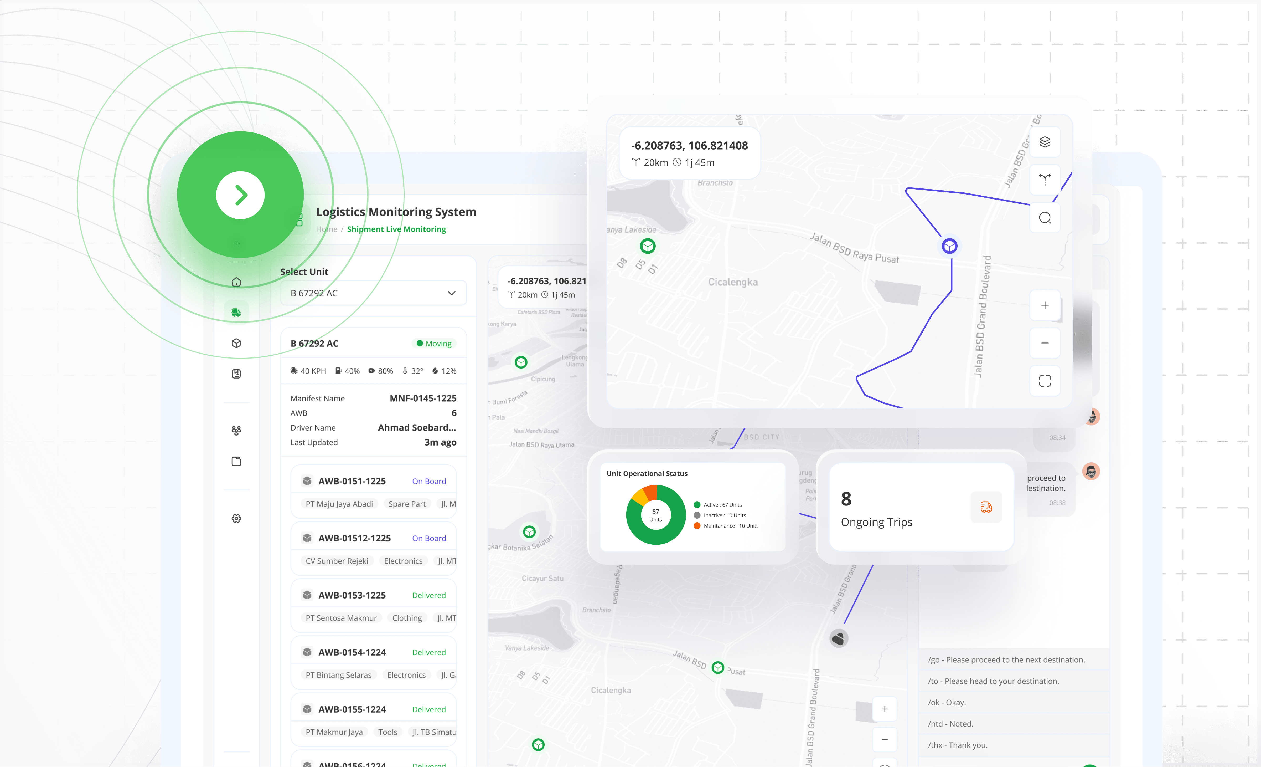The width and height of the screenshot is (1261, 767).
Task: Zoom out with minus button on large map
Action: (x=1045, y=343)
